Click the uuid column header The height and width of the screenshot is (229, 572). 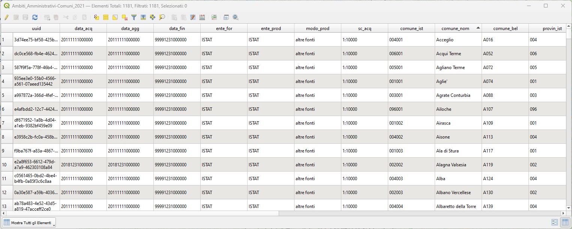(x=36, y=29)
